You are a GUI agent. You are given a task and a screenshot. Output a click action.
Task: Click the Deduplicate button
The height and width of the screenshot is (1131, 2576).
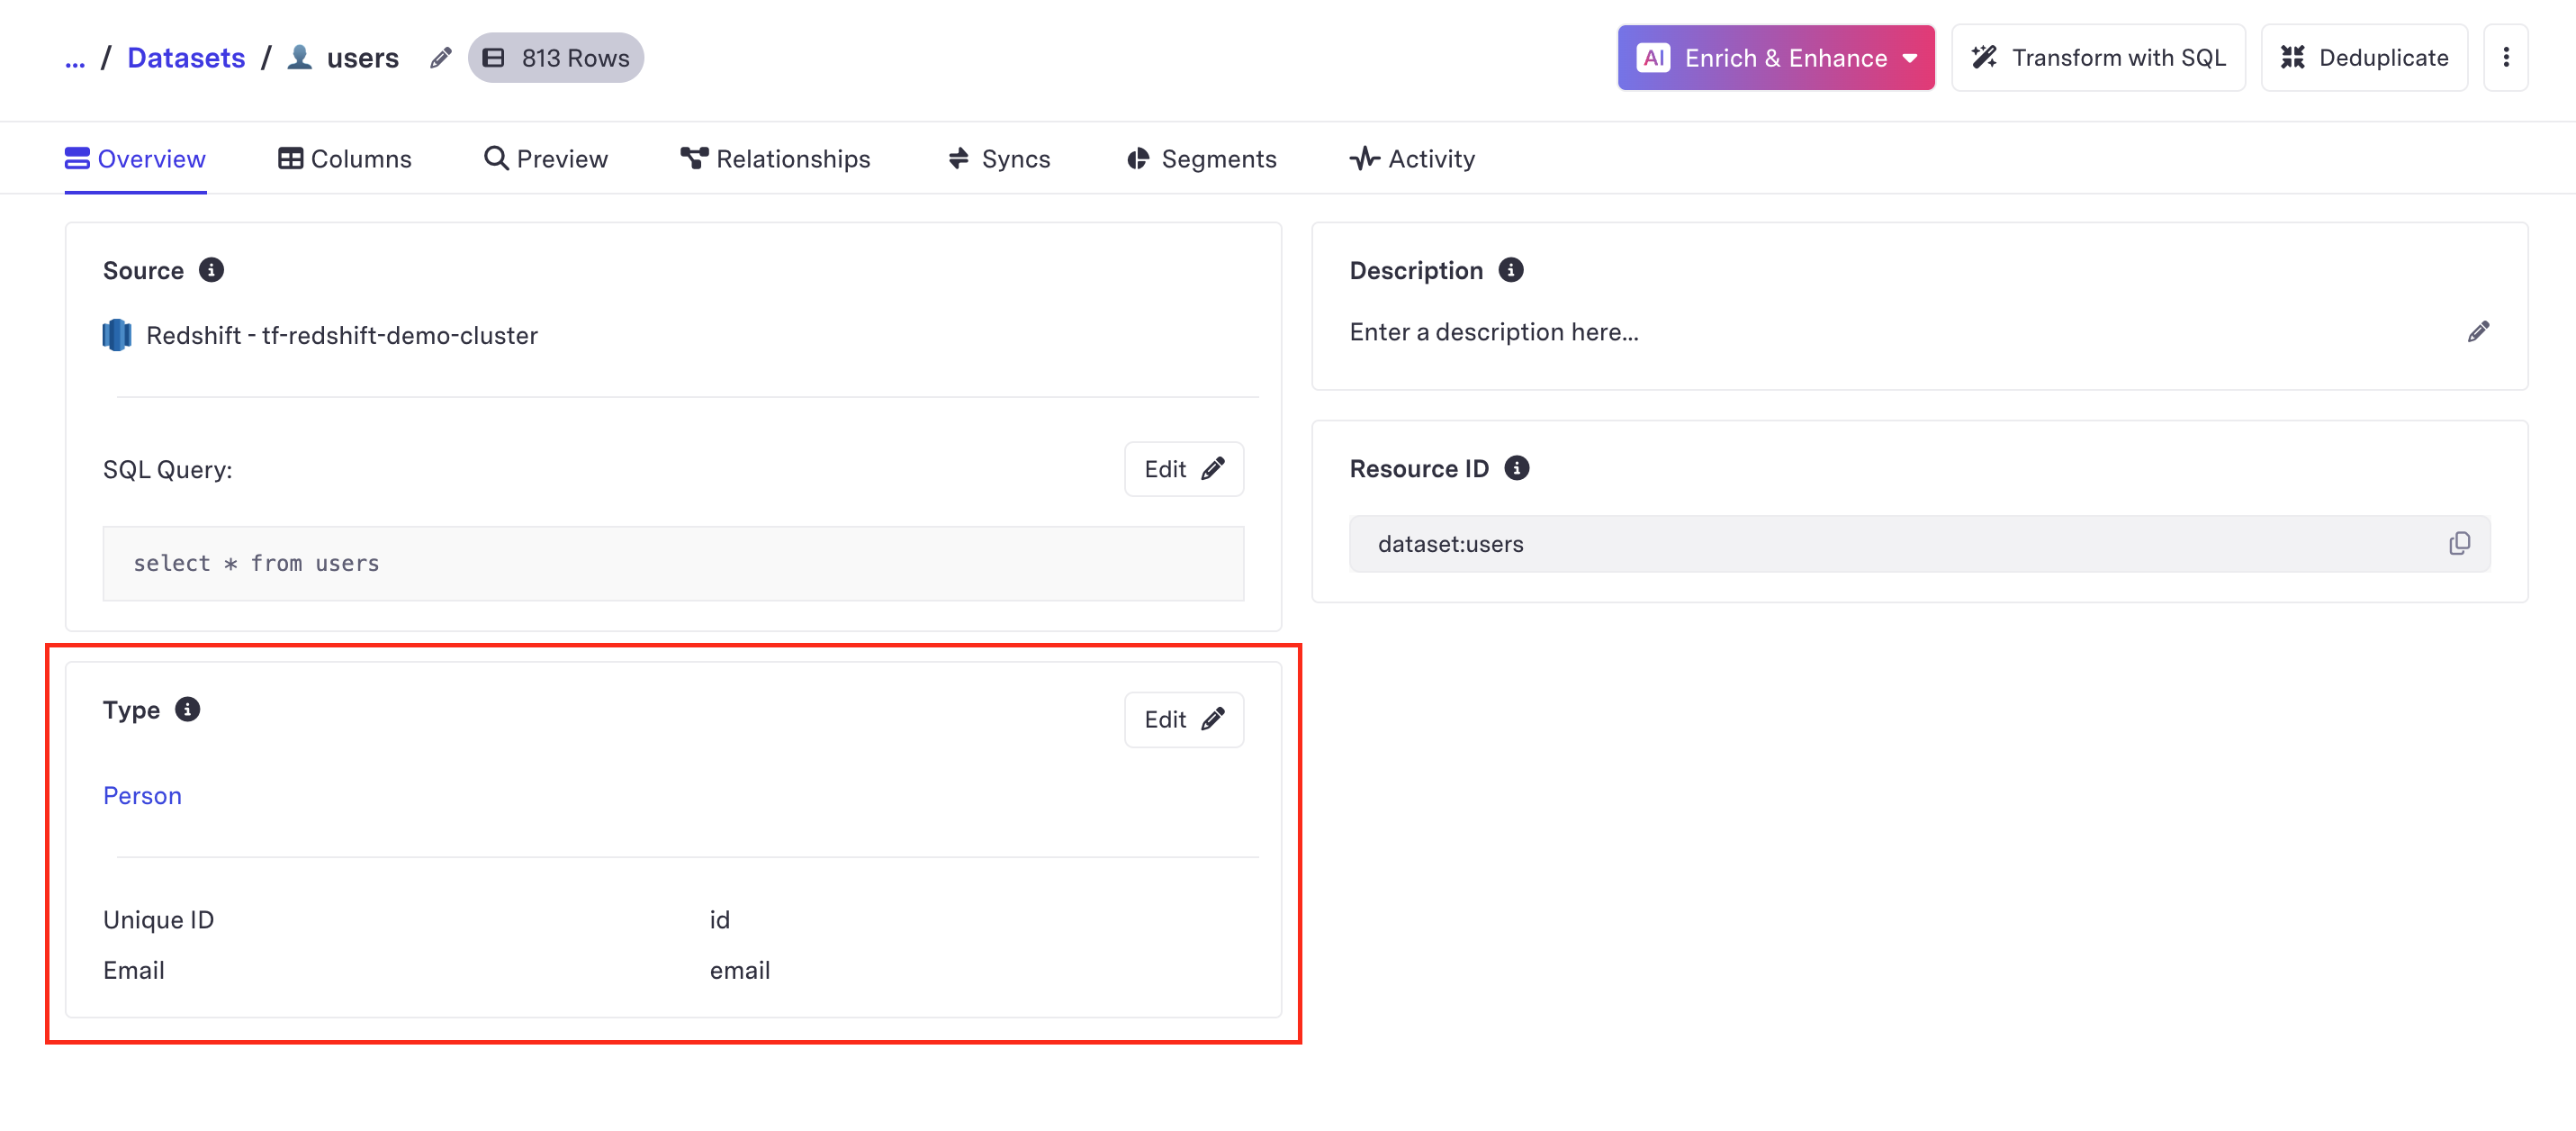click(2363, 58)
